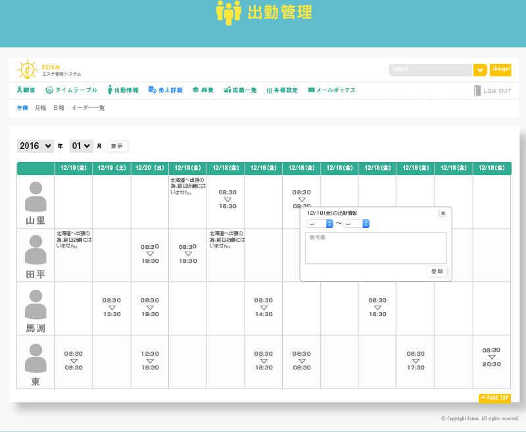
Task: Open the 顧客 customer page icon
Action: click(x=20, y=90)
